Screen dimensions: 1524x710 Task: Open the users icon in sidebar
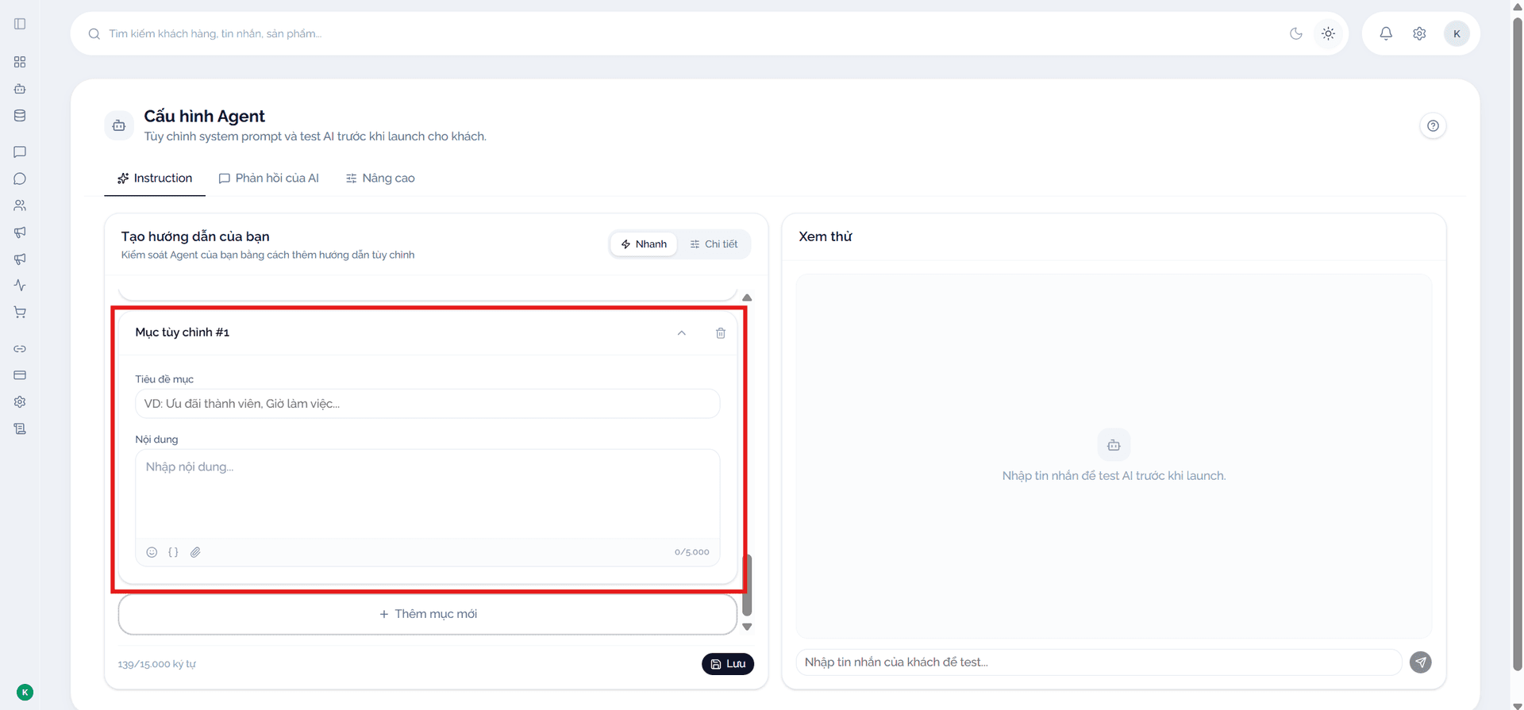(x=20, y=205)
